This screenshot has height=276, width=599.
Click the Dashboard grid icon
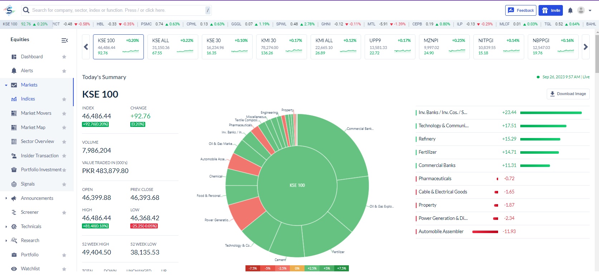[x=14, y=57]
